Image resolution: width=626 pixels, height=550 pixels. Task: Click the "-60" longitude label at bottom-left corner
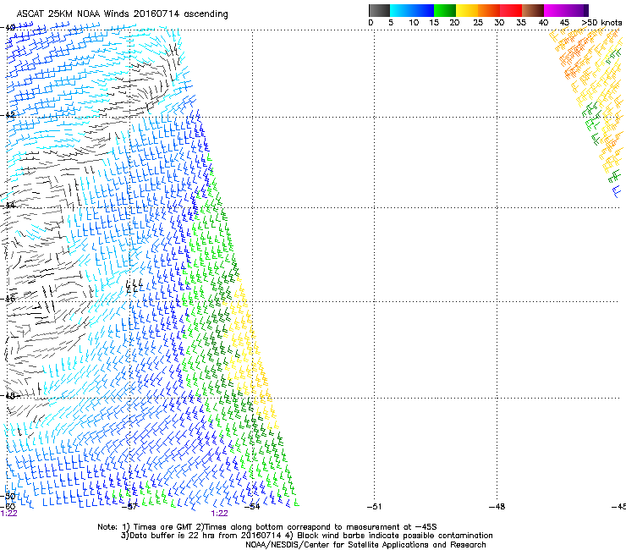pos(8,507)
